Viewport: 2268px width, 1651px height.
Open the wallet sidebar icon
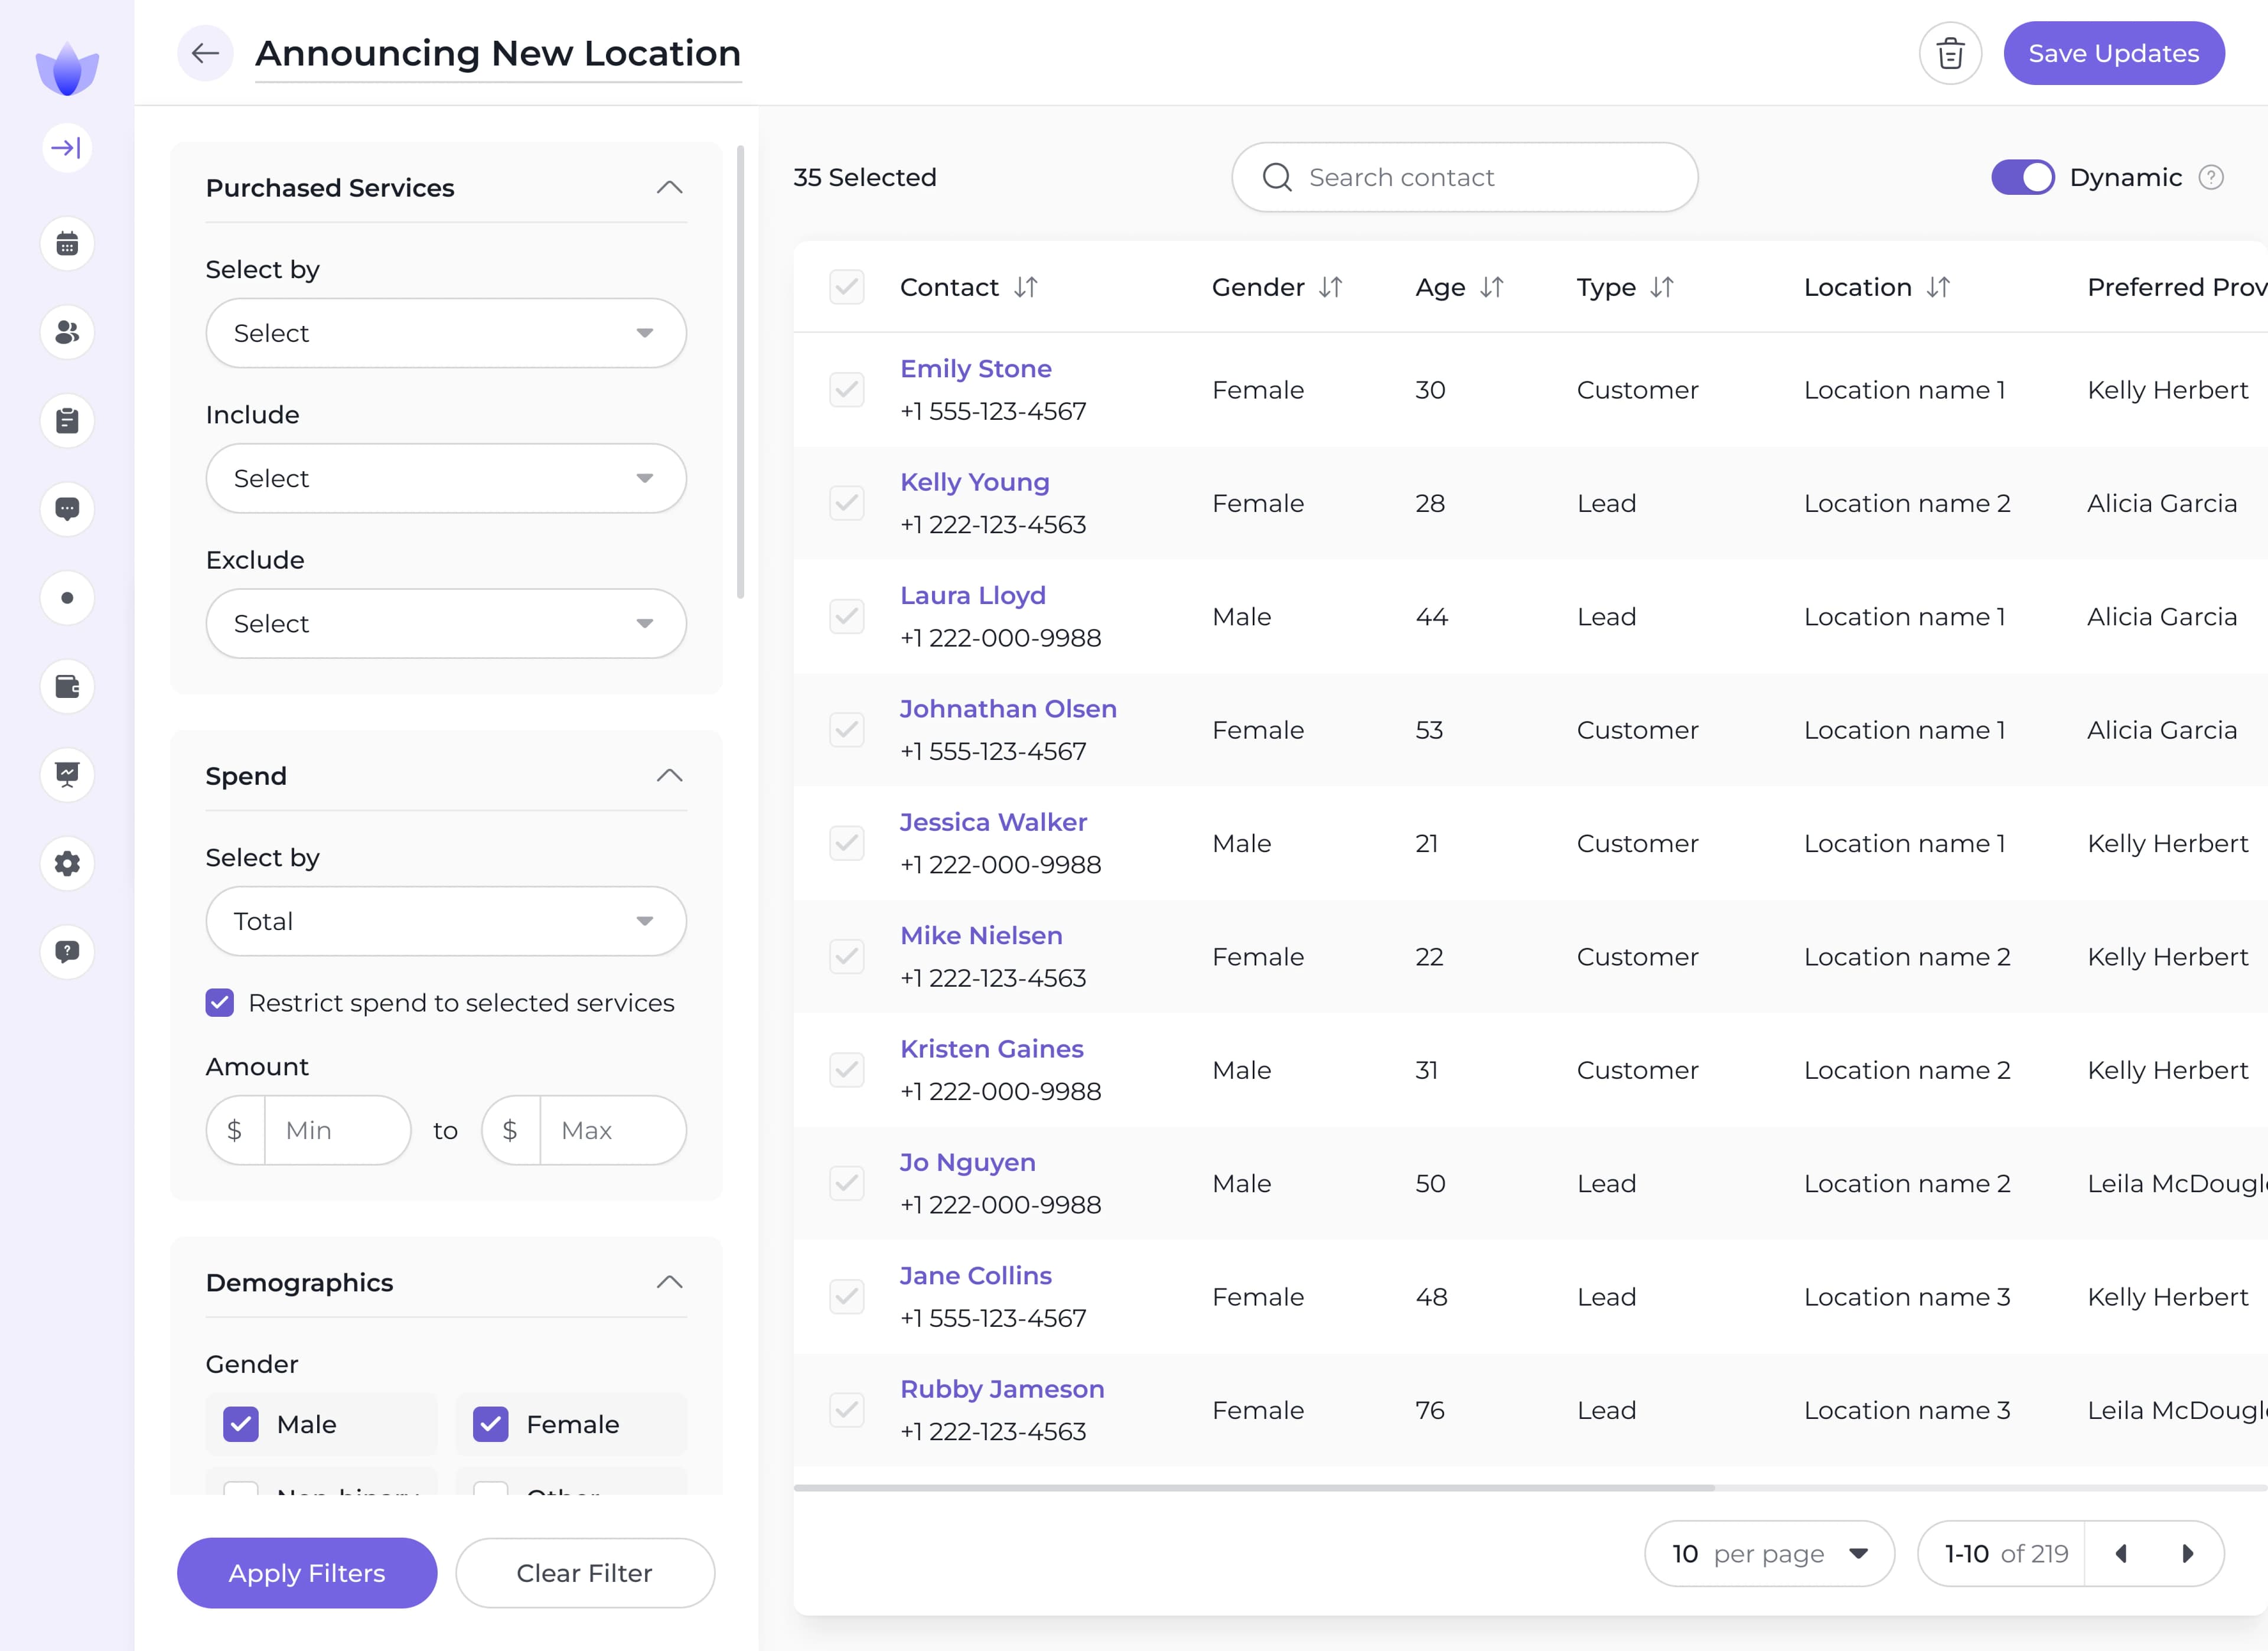(67, 686)
